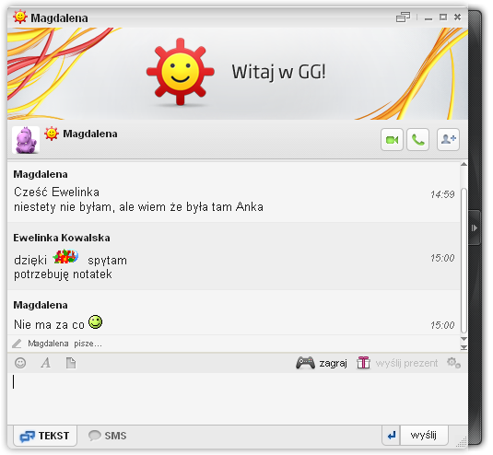
Task: Click the 14:59 timestamp
Action: tap(442, 194)
